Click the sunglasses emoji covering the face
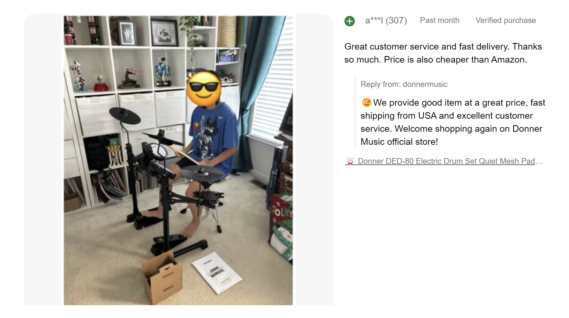Viewport: 569px width, 318px height. coord(204,89)
